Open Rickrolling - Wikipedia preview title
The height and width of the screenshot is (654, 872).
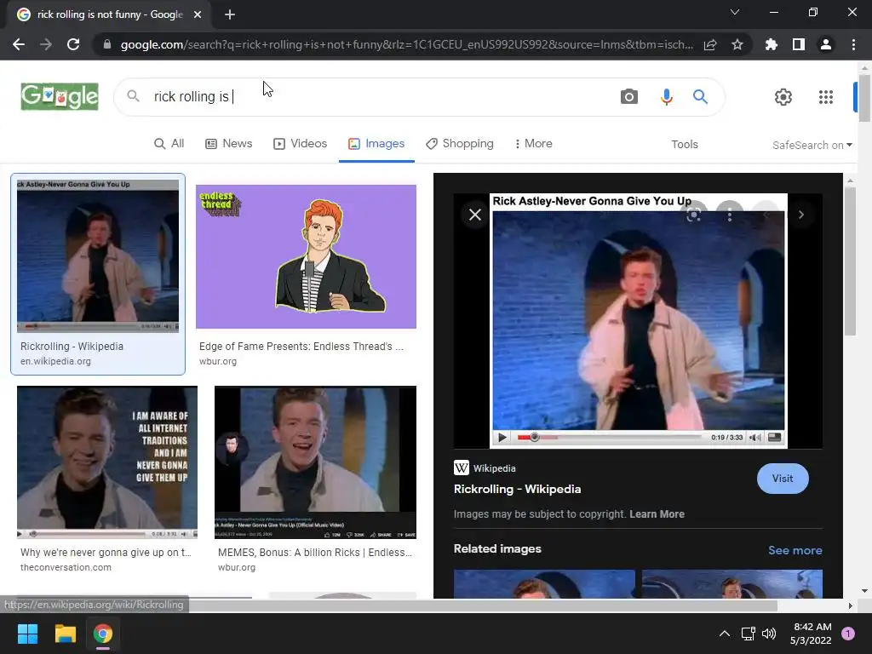pos(517,489)
